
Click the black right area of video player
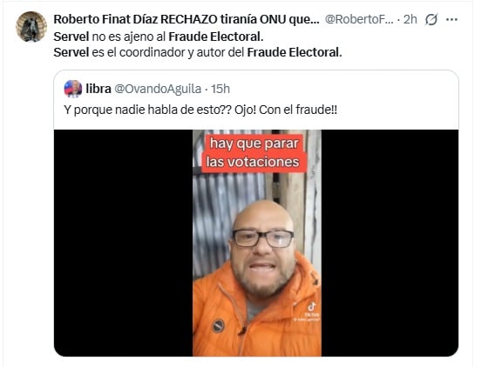click(390, 243)
